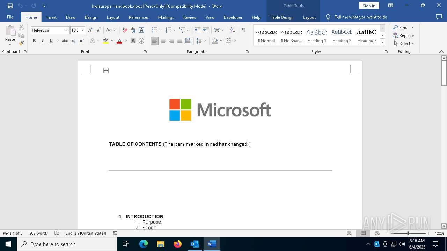Screen dimensions: 447x251
Task: Toggle Show/Hide paragraph marks
Action: point(243,30)
